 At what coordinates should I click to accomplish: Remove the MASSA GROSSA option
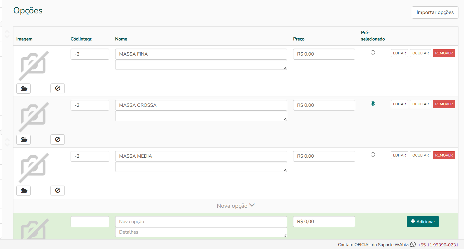point(444,104)
